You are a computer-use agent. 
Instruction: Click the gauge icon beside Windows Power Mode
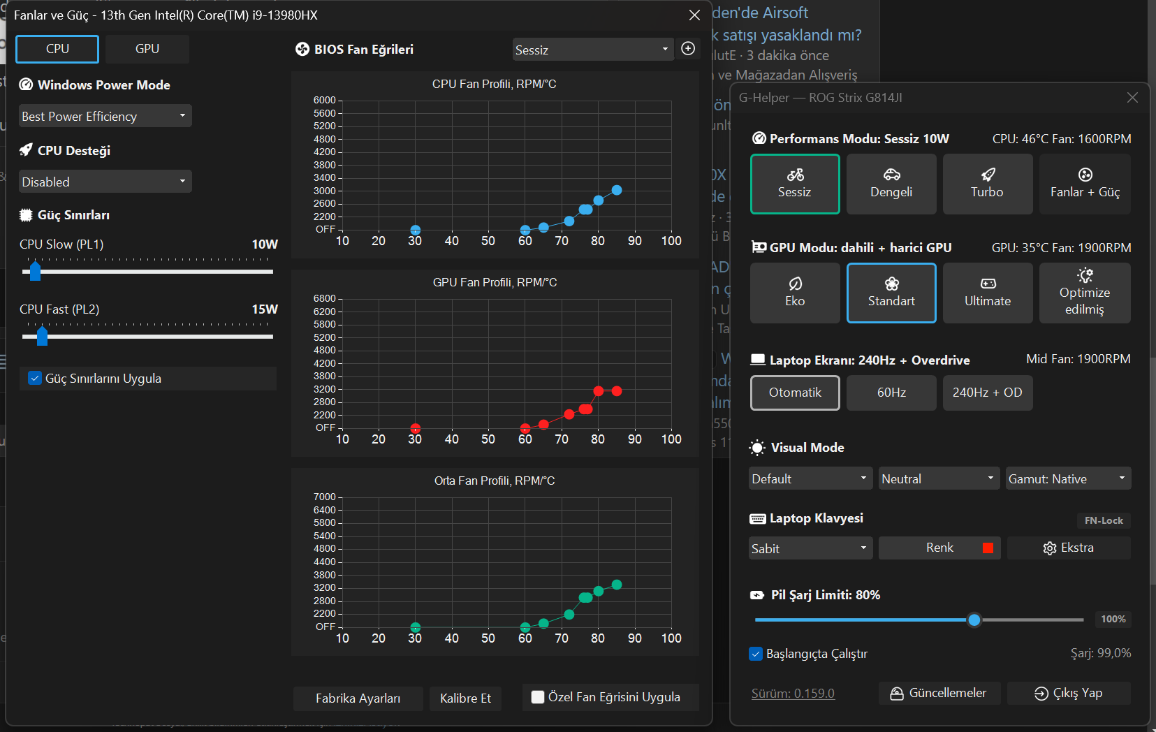click(26, 85)
